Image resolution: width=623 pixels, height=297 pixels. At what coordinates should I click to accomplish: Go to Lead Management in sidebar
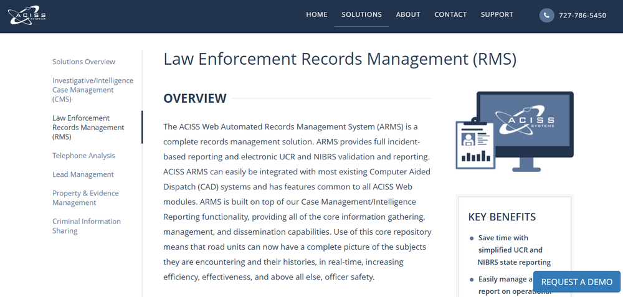(83, 174)
